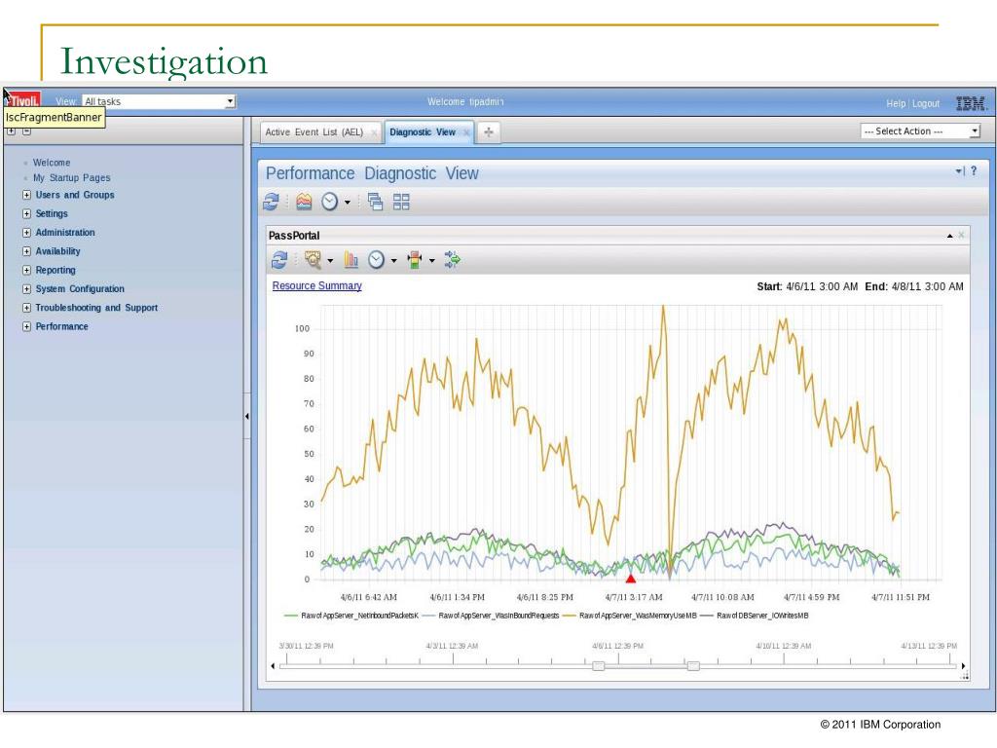Open dropdown arrow next to top toolbar clock

(x=348, y=203)
